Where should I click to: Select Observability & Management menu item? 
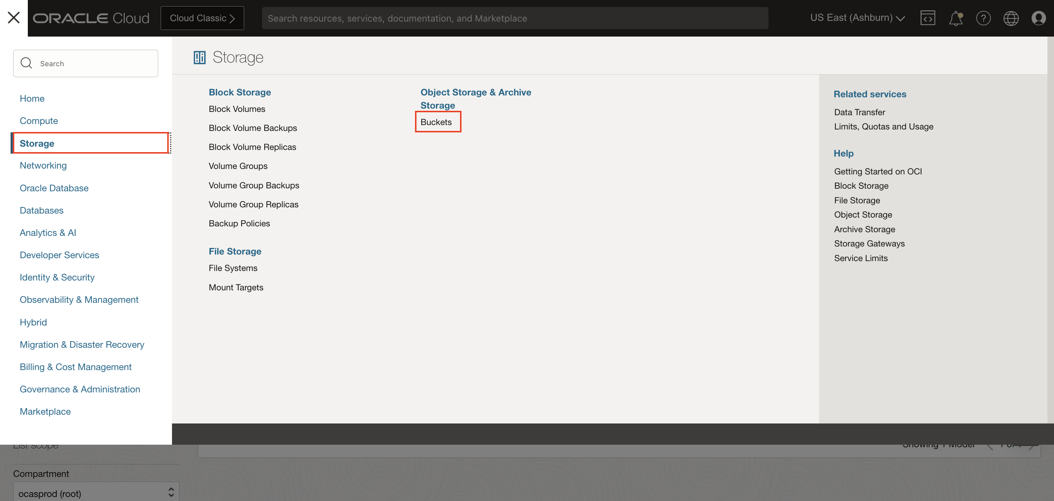click(79, 300)
